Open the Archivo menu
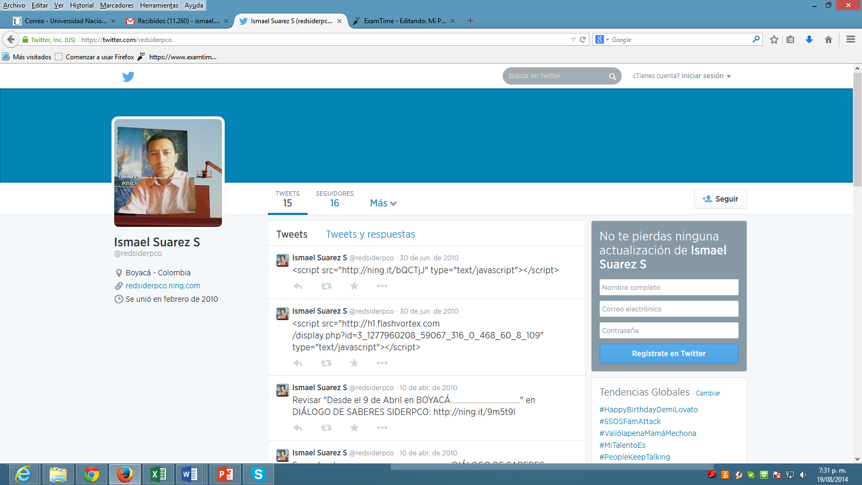862x485 pixels. point(14,5)
